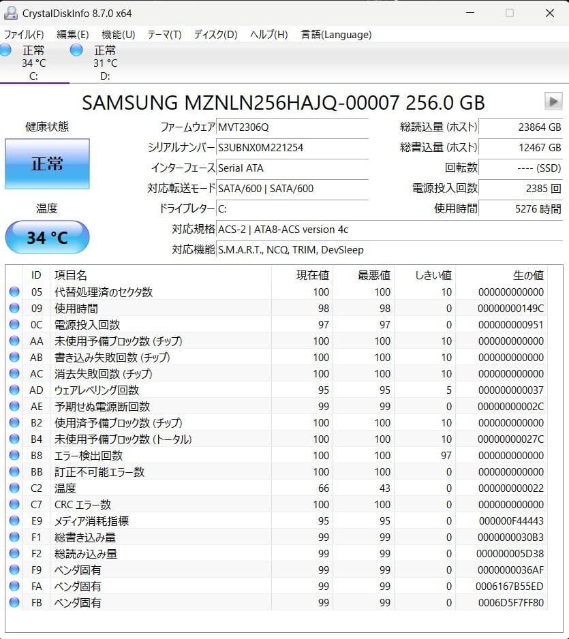This screenshot has height=639, width=569.
Task: Open the ディスク menu
Action: click(x=215, y=34)
